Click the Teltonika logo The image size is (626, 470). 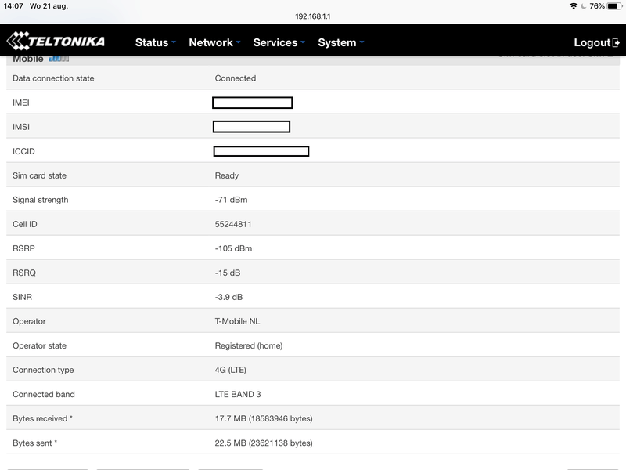56,41
